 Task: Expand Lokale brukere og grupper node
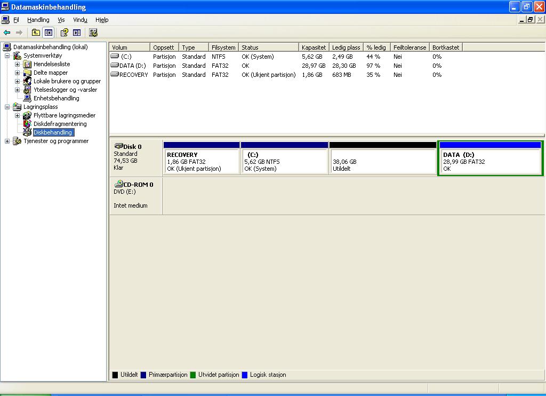tap(17, 81)
